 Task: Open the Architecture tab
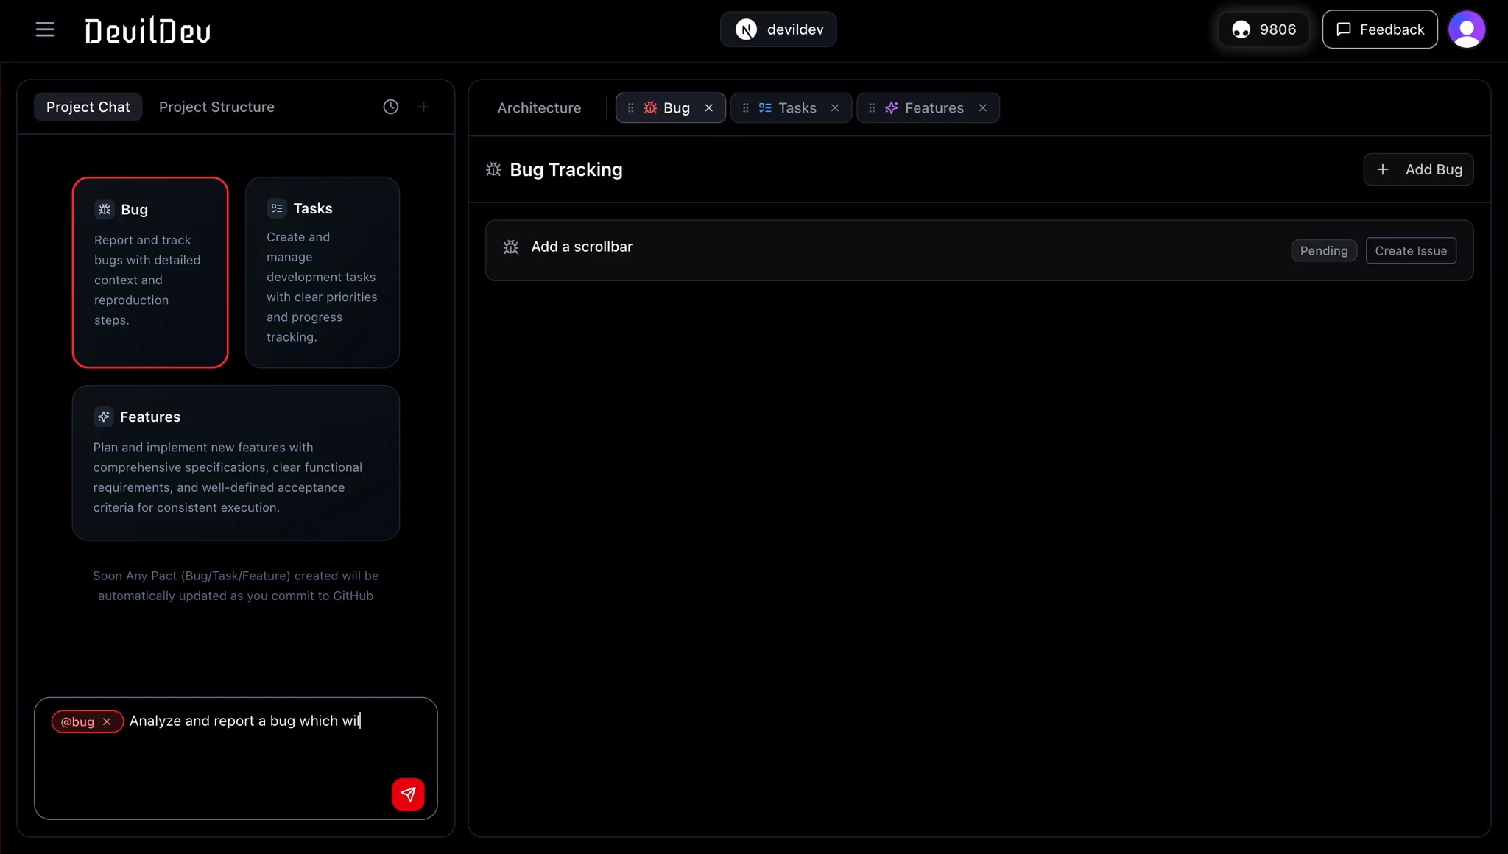pos(539,107)
